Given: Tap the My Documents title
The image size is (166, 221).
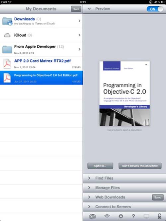Looking at the screenshot, I should (x=41, y=9).
